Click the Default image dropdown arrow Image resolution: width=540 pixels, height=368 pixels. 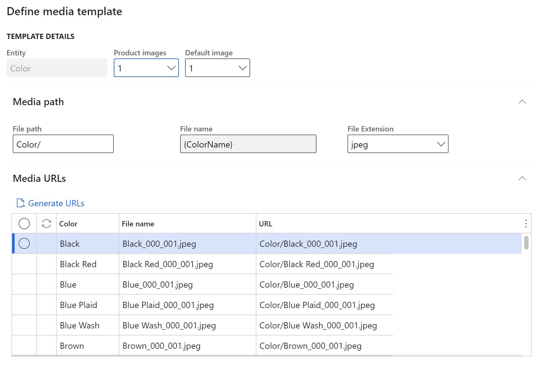tap(242, 68)
